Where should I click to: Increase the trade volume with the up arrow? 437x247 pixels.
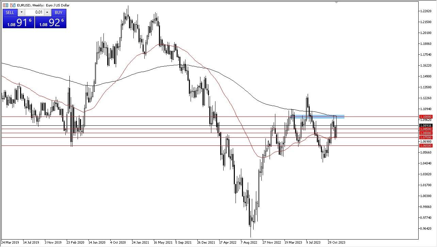[47, 12]
